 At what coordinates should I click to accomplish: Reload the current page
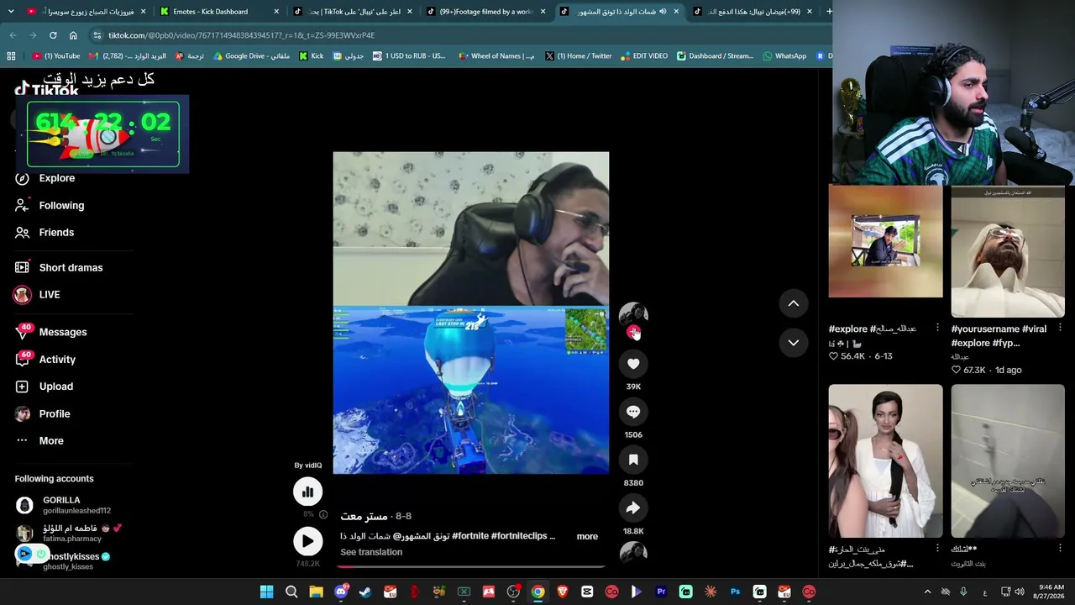click(x=53, y=35)
